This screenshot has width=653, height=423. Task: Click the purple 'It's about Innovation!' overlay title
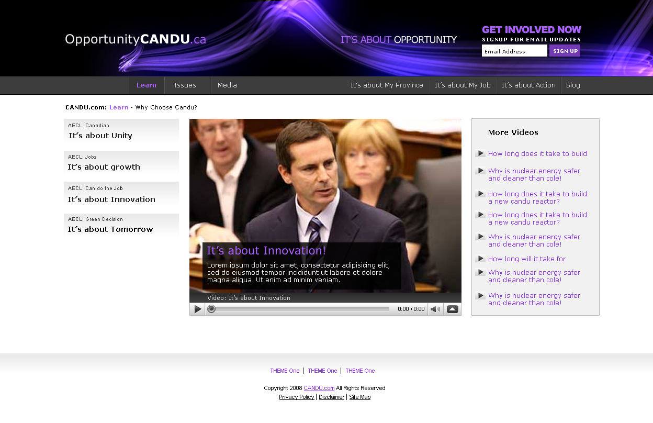(266, 251)
